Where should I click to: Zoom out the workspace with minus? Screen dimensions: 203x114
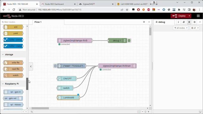[142, 112]
